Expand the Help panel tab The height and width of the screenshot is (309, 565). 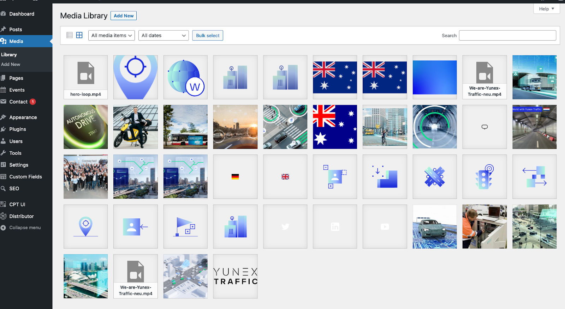(x=546, y=9)
